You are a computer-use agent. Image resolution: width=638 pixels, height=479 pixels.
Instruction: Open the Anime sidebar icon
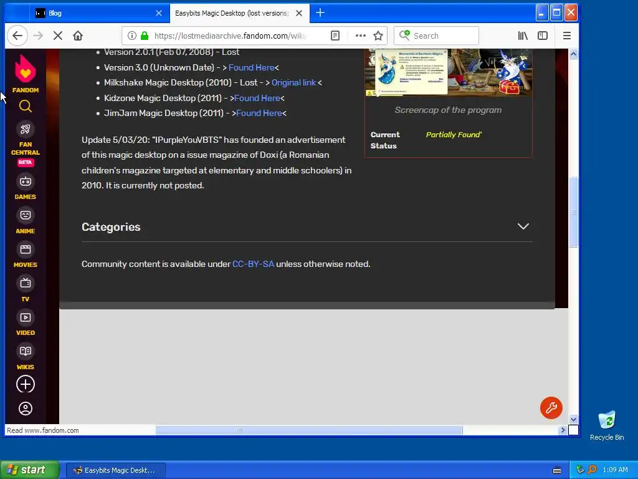25,215
